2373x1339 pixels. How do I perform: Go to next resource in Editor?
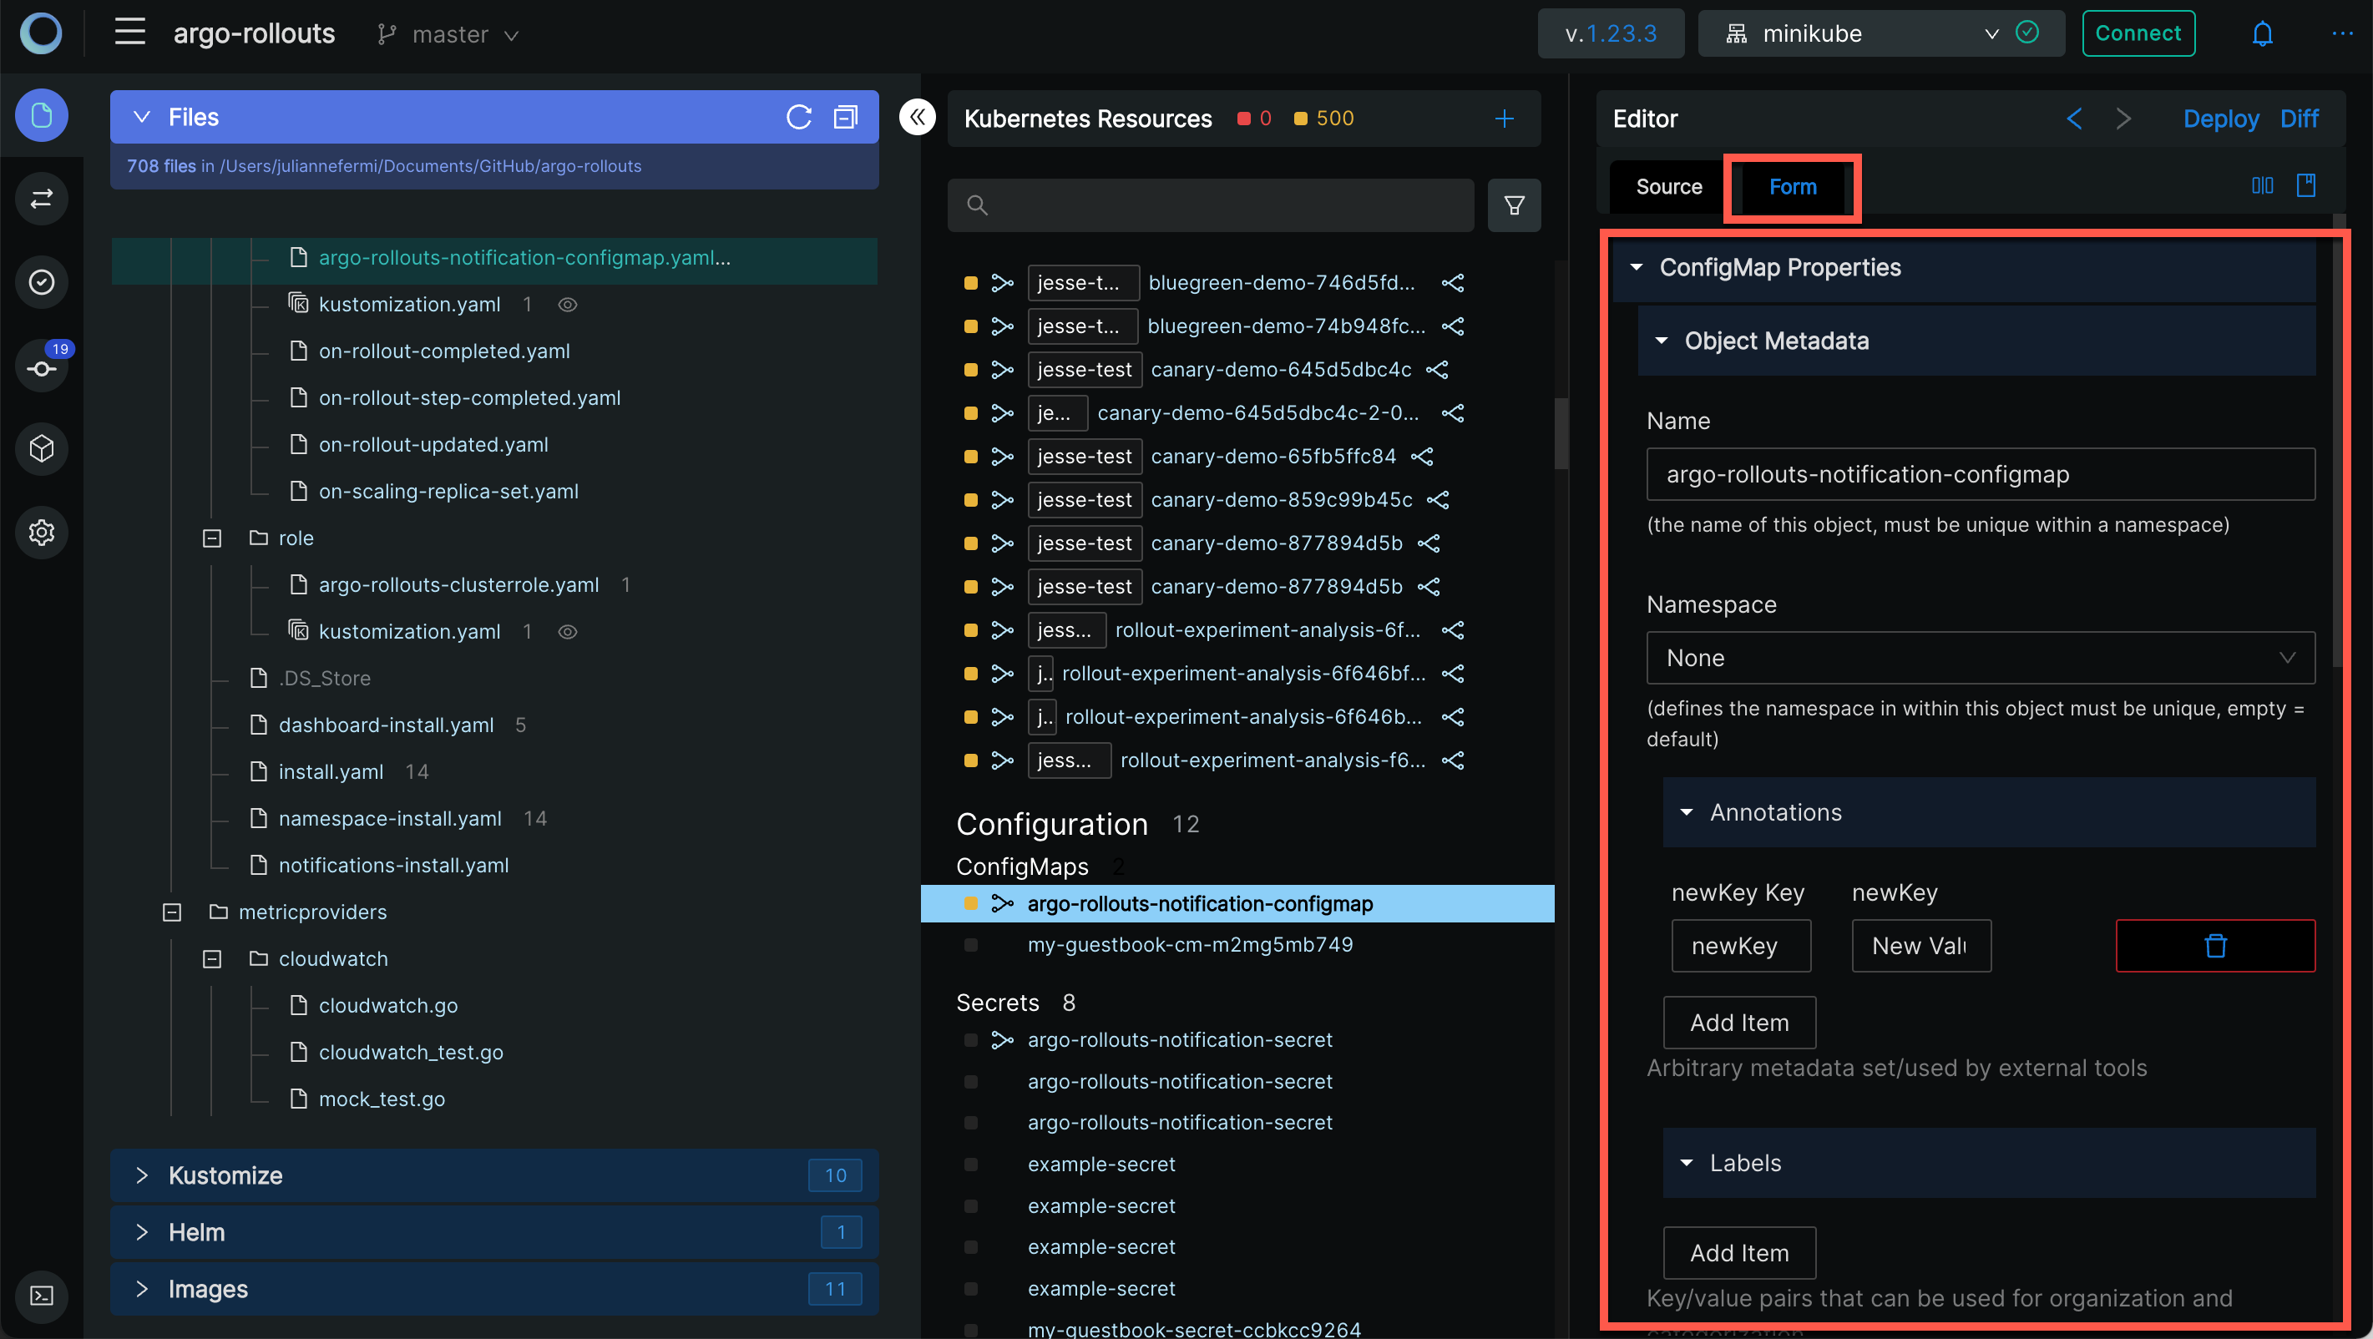coord(2123,119)
